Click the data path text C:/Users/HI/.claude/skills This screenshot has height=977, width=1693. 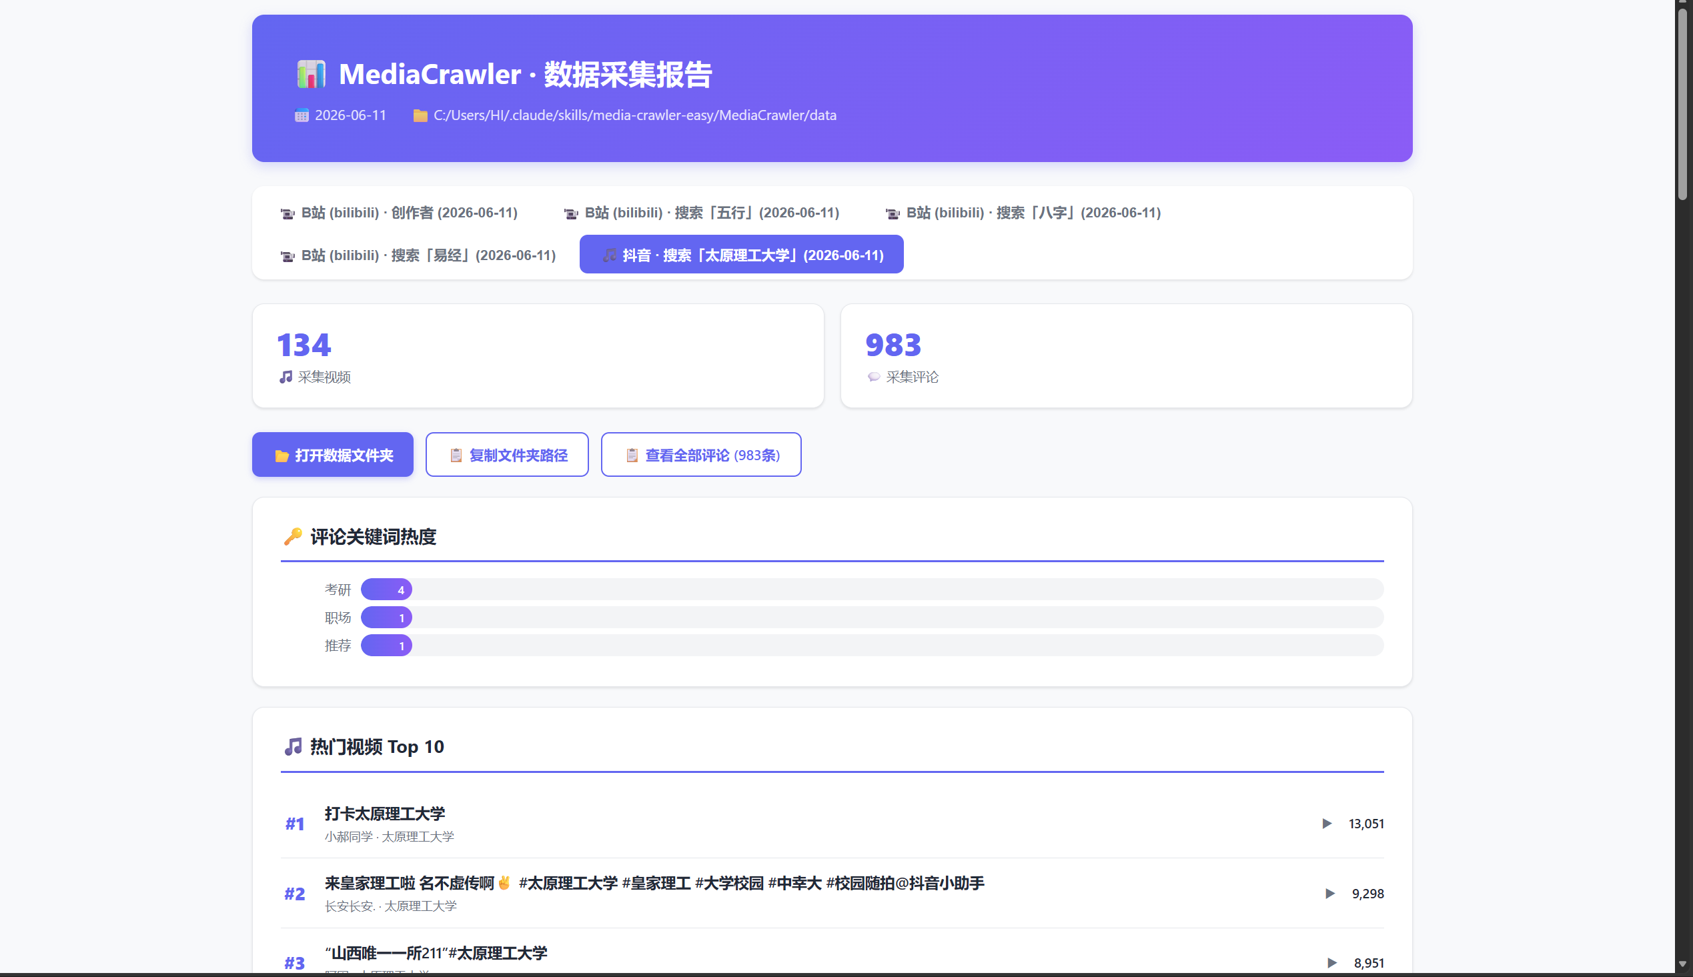coord(635,115)
